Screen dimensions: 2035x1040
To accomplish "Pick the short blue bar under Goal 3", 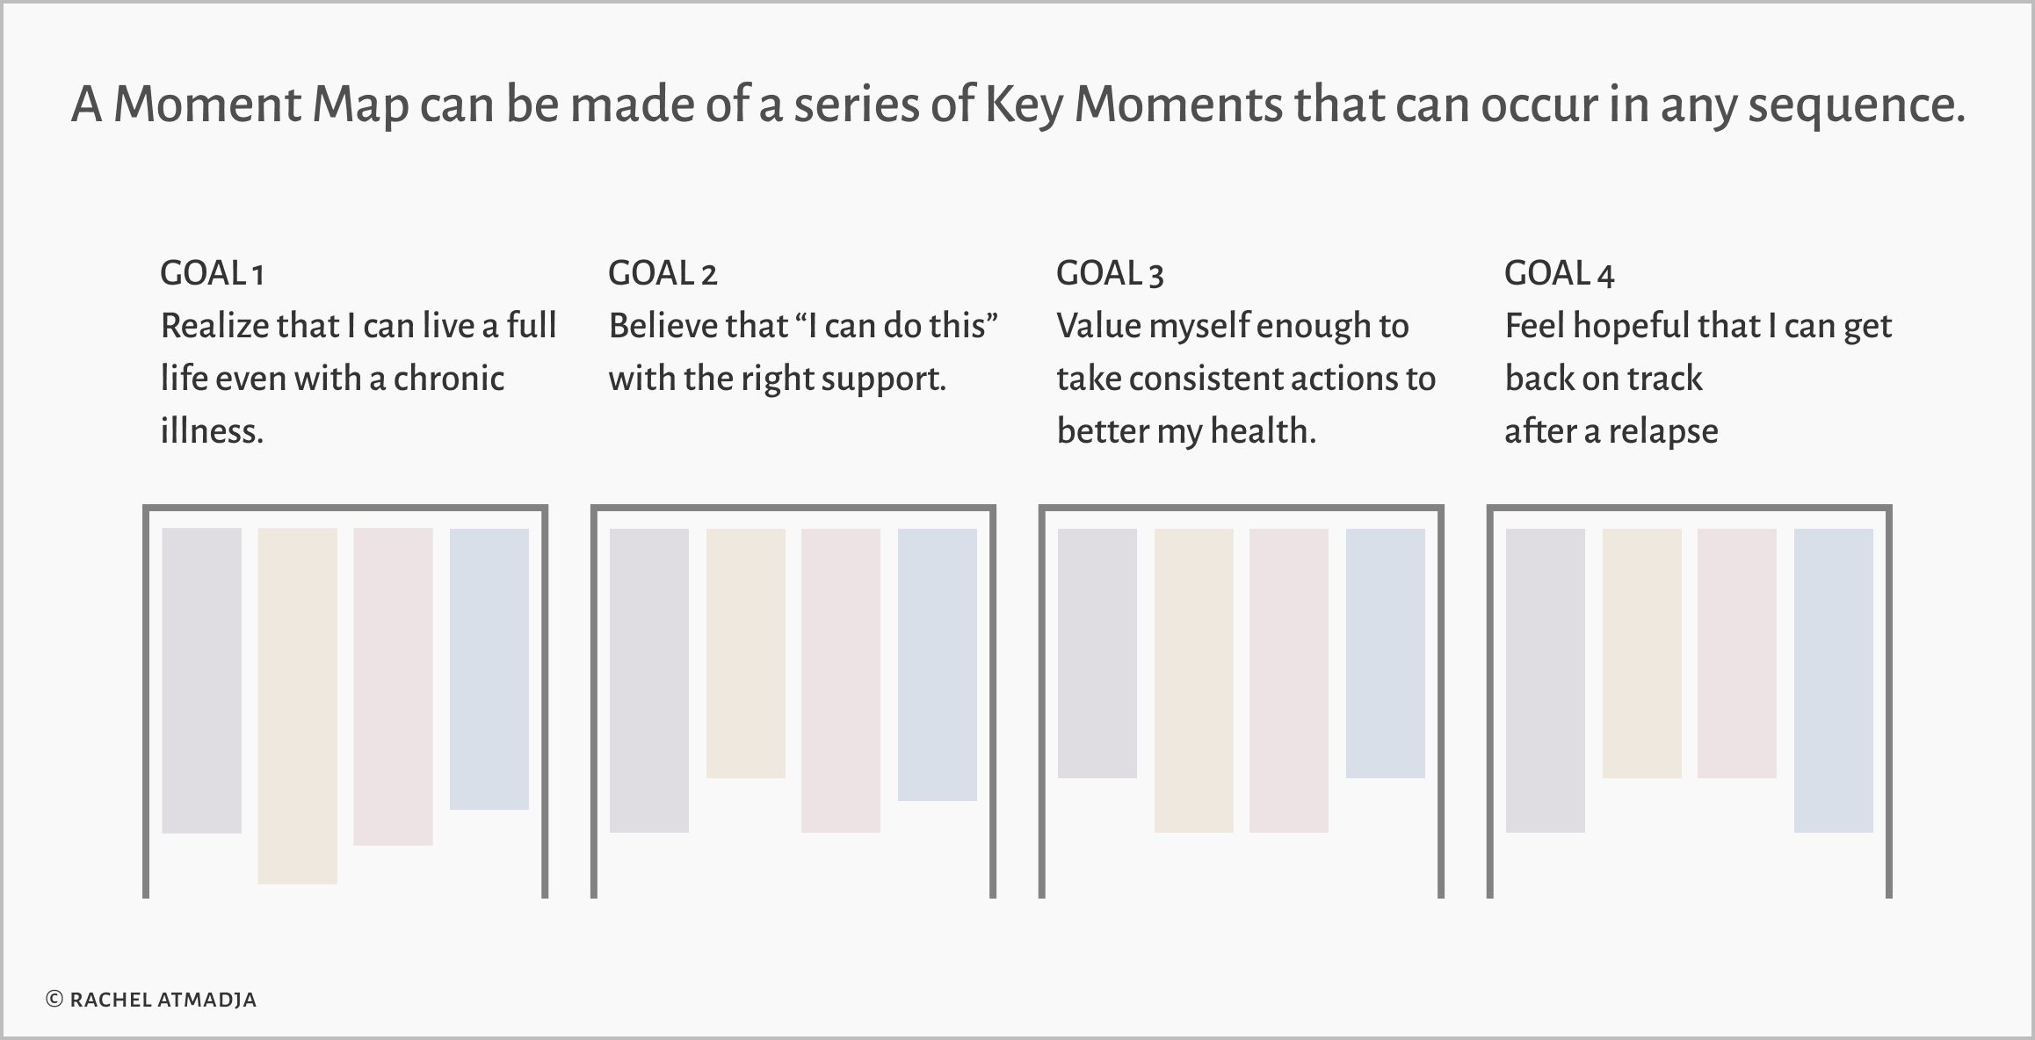I will tap(1385, 653).
